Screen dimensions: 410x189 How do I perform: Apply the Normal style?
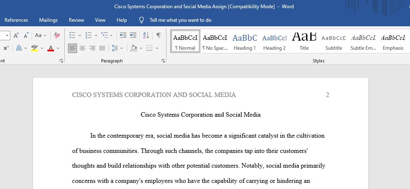coord(185,41)
